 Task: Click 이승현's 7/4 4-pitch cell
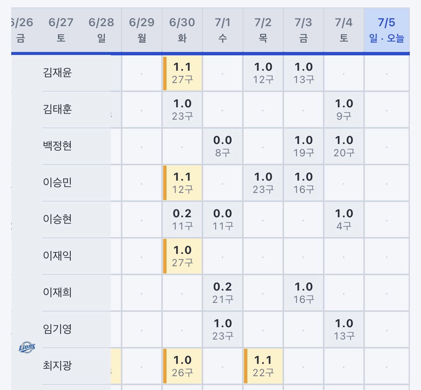pos(344,219)
